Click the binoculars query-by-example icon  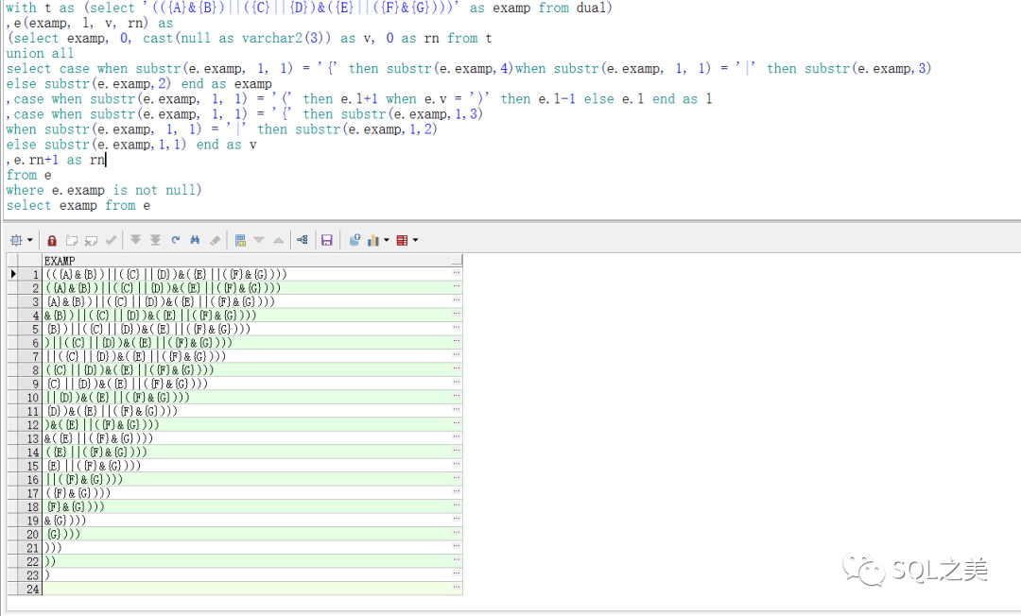[195, 240]
